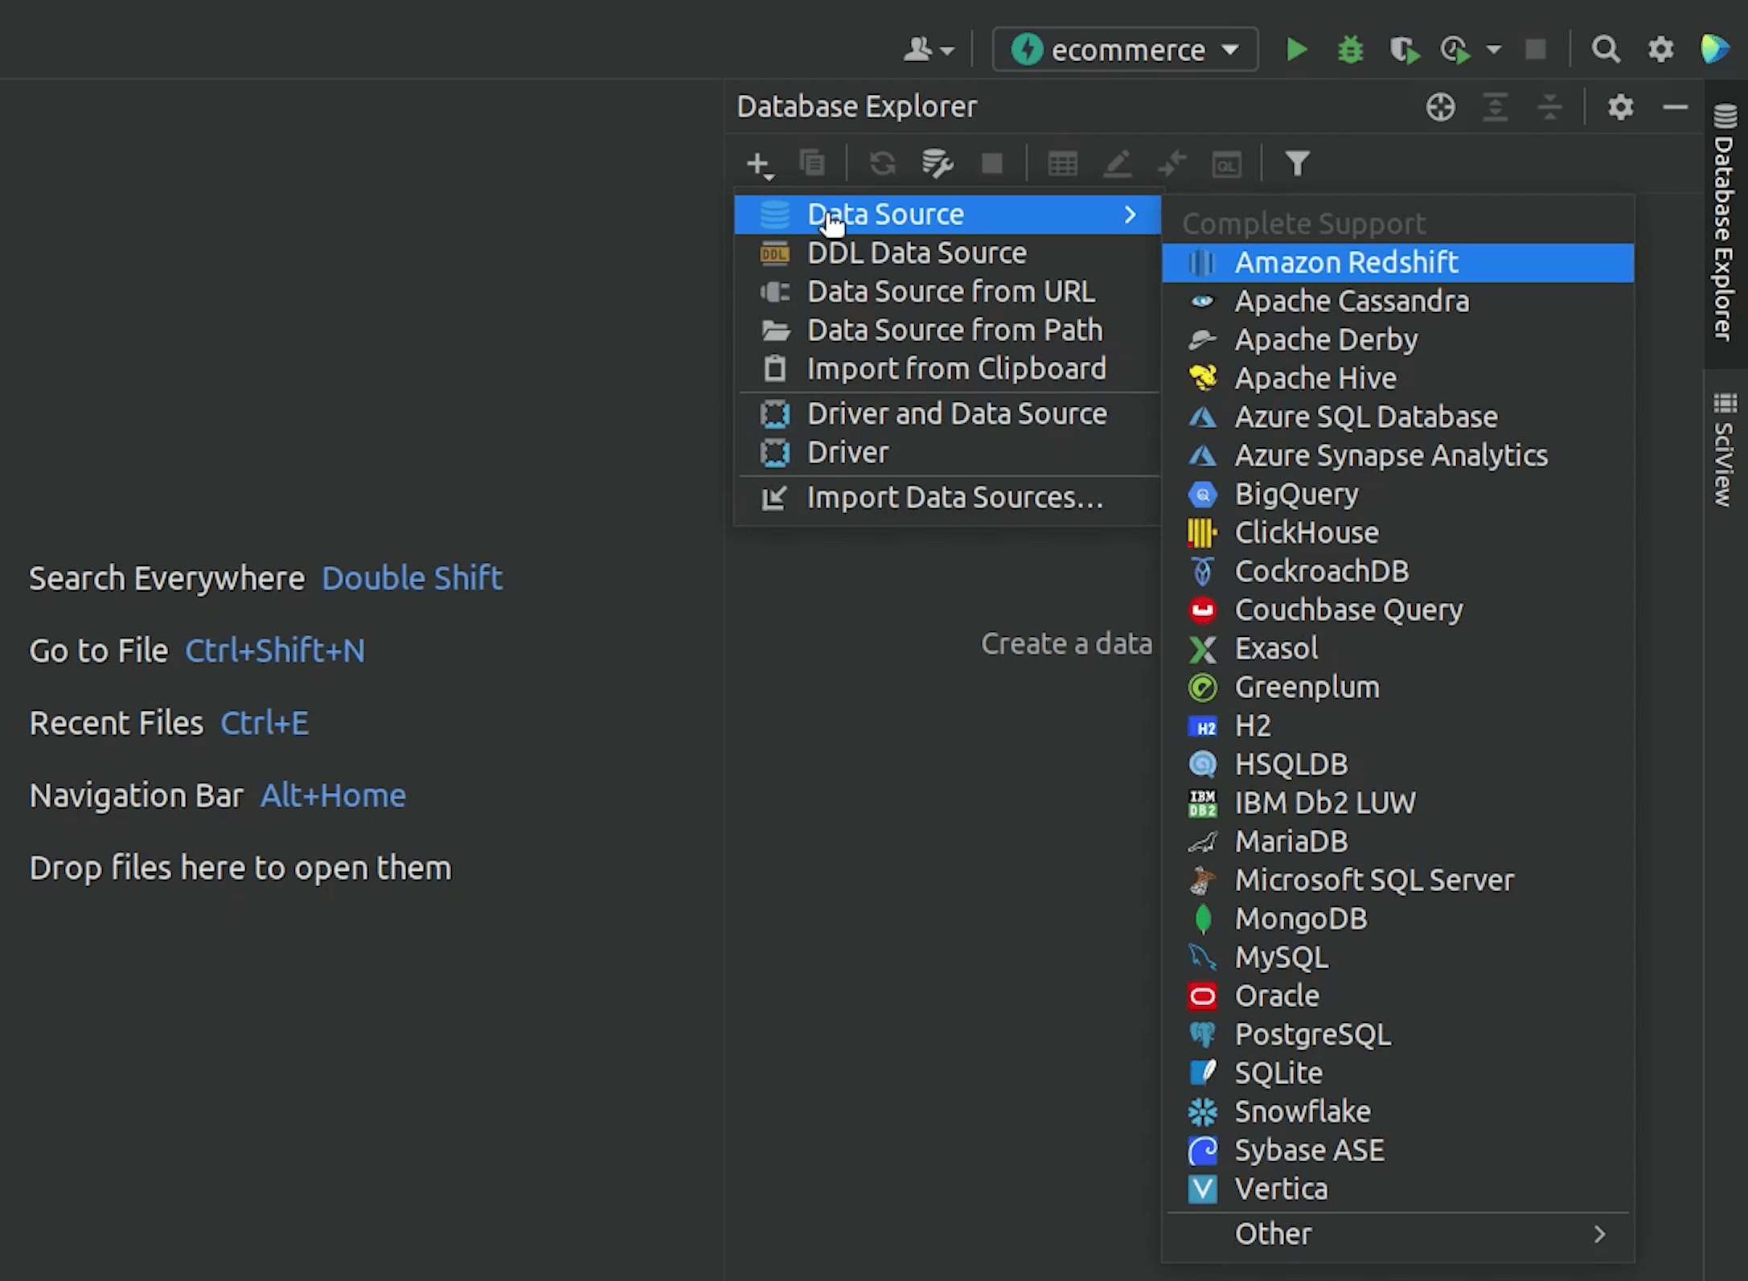Open Search Everywhere magnifier icon

coord(1605,50)
